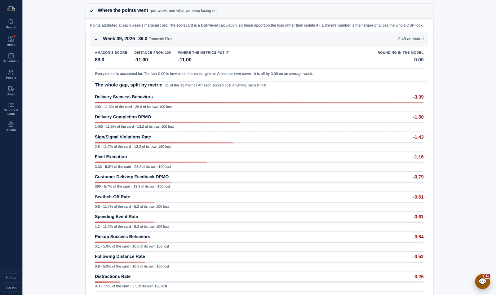This screenshot has width=496, height=295.
Task: Open Reports & Logs
Action: coord(11,109)
